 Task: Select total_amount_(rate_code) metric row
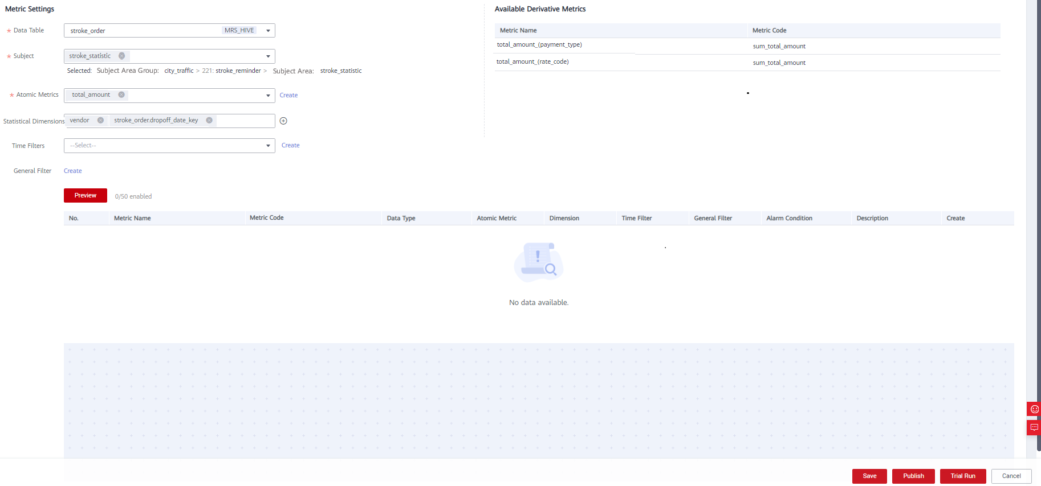tap(747, 63)
